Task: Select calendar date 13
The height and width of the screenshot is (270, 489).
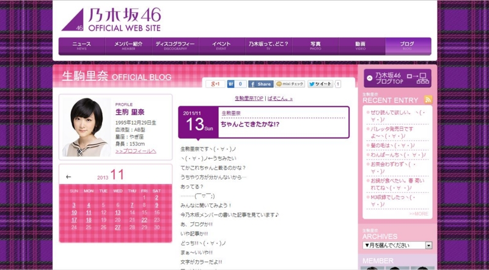Action: (x=117, y=213)
